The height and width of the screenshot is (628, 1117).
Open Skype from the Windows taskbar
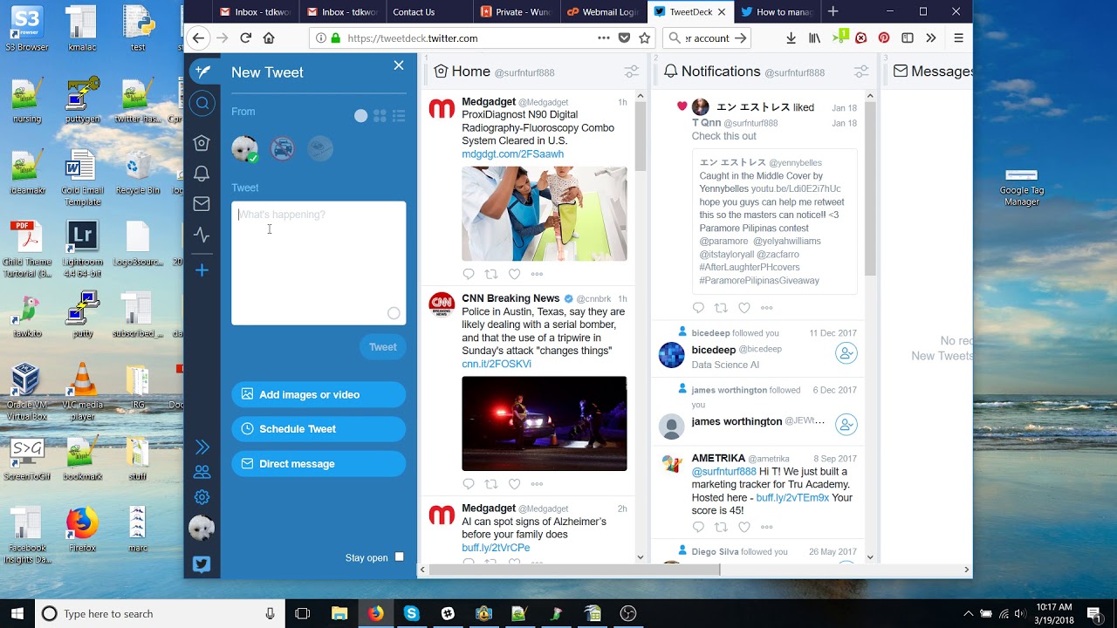[411, 614]
